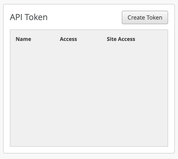
Task: Click the bold "Site Access" header label
Action: (121, 39)
